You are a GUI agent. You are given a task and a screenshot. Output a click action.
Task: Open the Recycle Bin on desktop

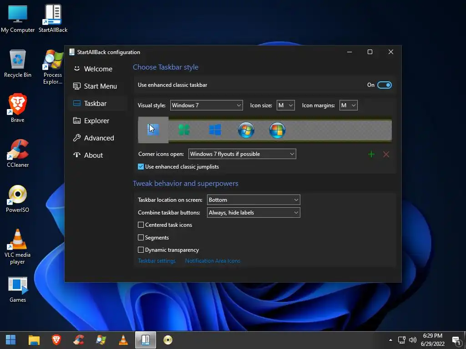tap(18, 64)
